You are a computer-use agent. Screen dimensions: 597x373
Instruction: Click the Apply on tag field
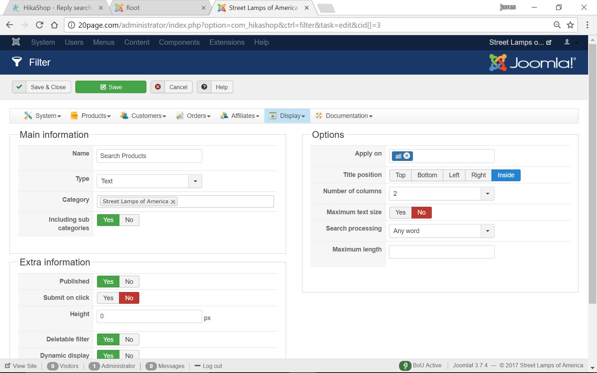pos(442,156)
